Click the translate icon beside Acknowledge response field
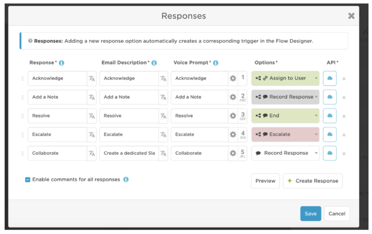Screen dimensions: 372x234 91,78
